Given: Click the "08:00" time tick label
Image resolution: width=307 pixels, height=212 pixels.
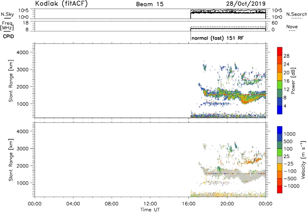Looking at the screenshot, I should [x=111, y=204].
